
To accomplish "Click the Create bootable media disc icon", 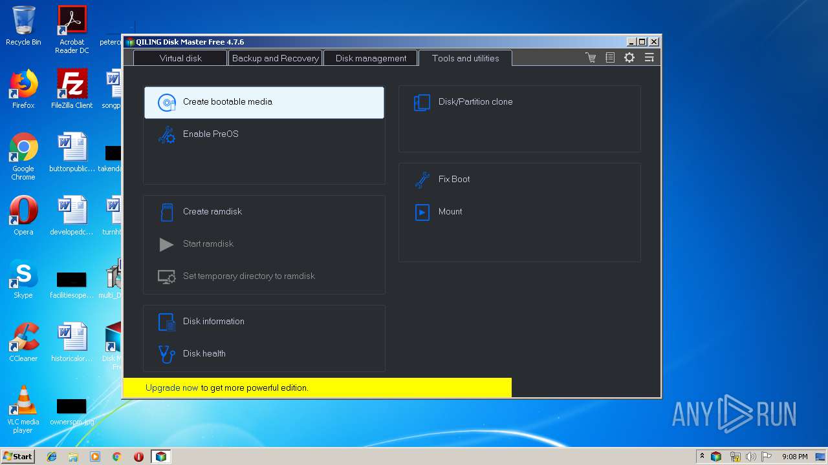I will tap(167, 102).
